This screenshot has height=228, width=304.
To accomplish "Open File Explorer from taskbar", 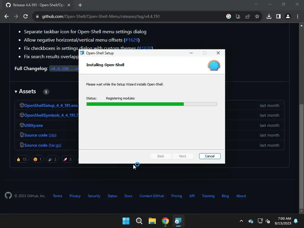I will (x=152, y=221).
